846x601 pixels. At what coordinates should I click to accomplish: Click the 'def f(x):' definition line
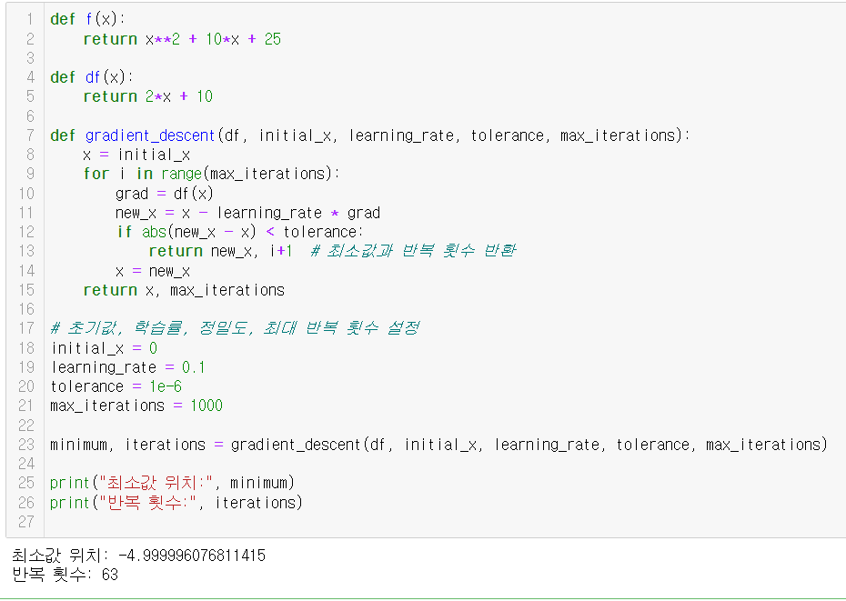(x=87, y=19)
